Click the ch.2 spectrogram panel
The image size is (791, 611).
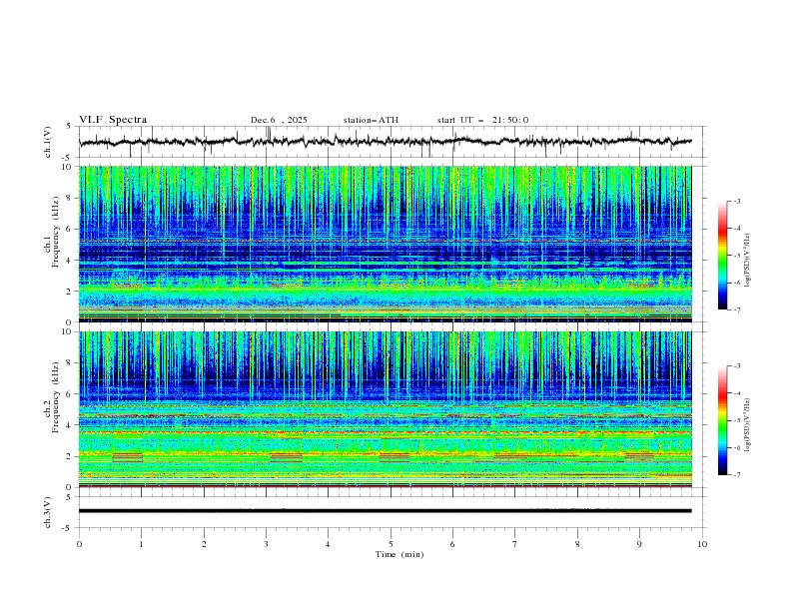coord(385,409)
